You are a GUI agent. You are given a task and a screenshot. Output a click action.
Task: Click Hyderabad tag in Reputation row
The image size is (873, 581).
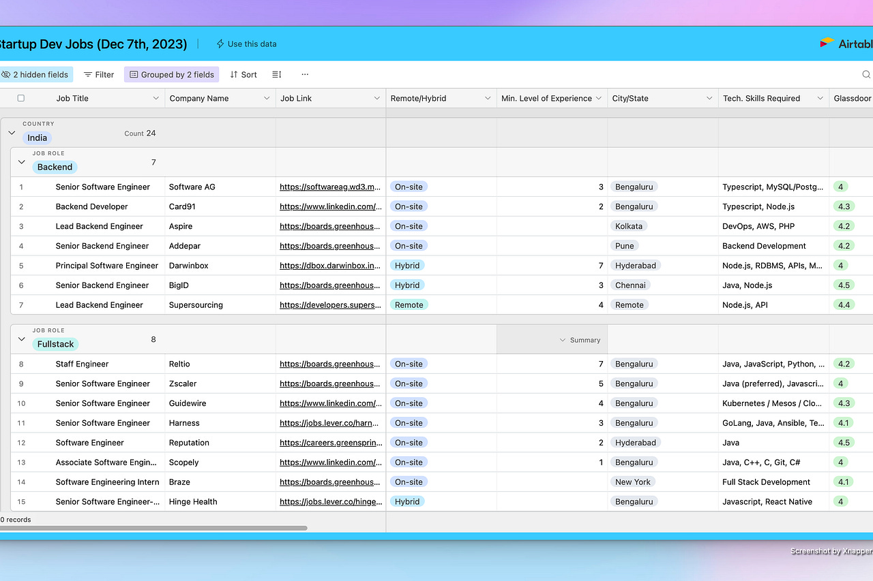tap(636, 443)
